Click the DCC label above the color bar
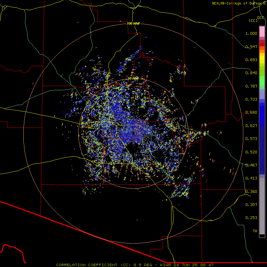Viewport: 267px width, 267px height. tap(261, 18)
